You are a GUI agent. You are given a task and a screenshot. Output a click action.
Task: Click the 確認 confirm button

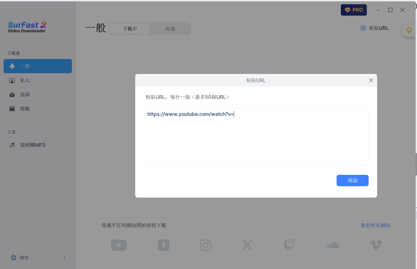click(x=352, y=181)
